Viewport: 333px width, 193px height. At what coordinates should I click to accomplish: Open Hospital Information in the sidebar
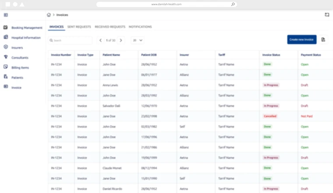click(25, 38)
